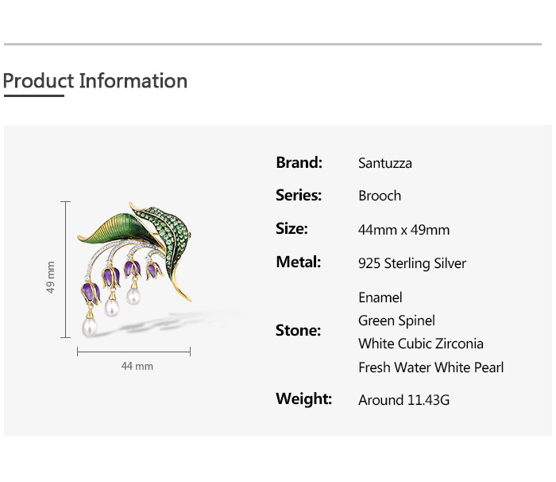Screen dimensions: 556x482
Task: Select the 925 Sterling Silver text
Action: tap(411, 263)
